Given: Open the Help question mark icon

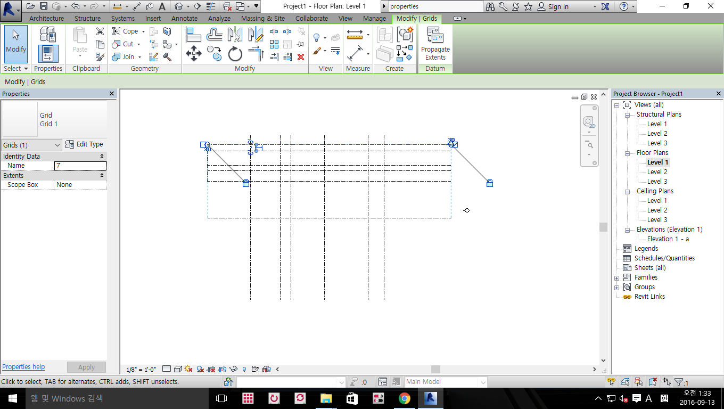Looking at the screenshot, I should coord(624,6).
